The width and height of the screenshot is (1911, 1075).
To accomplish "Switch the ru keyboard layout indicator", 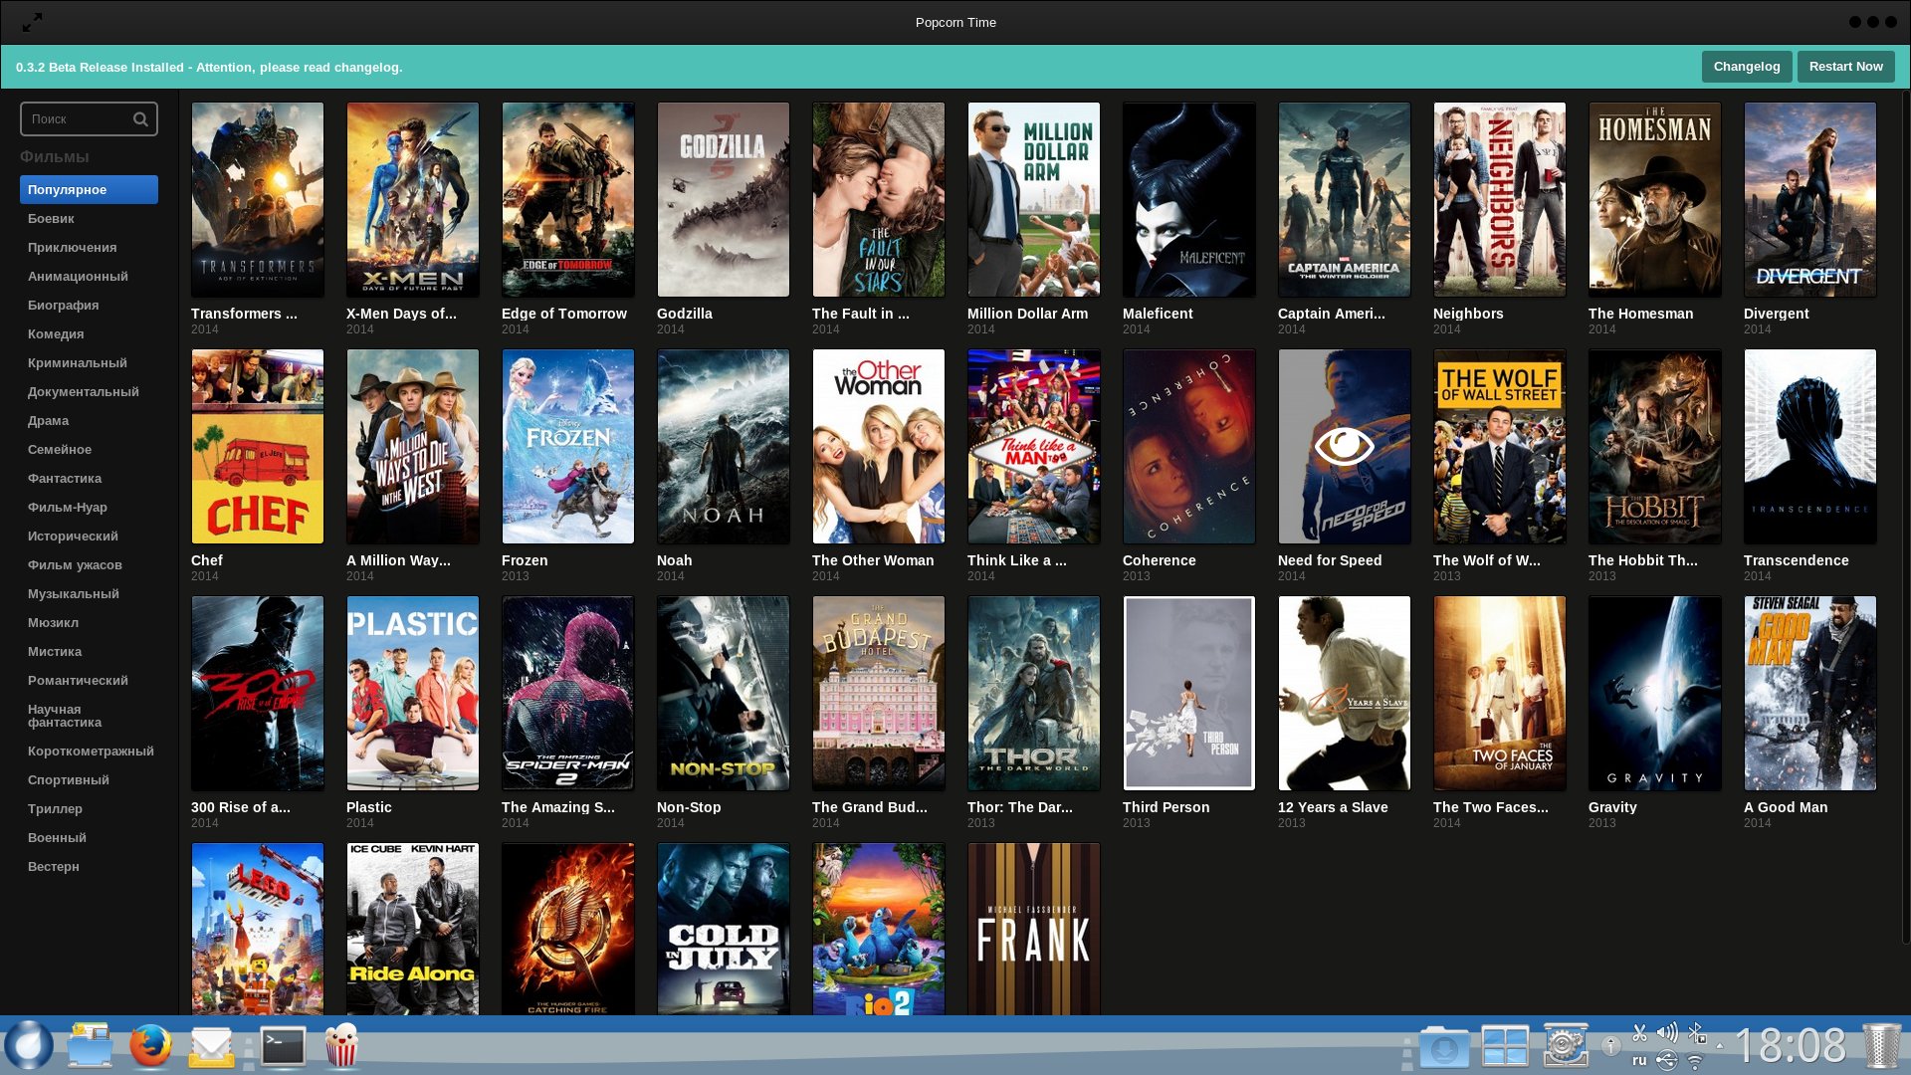I will click(1639, 1060).
